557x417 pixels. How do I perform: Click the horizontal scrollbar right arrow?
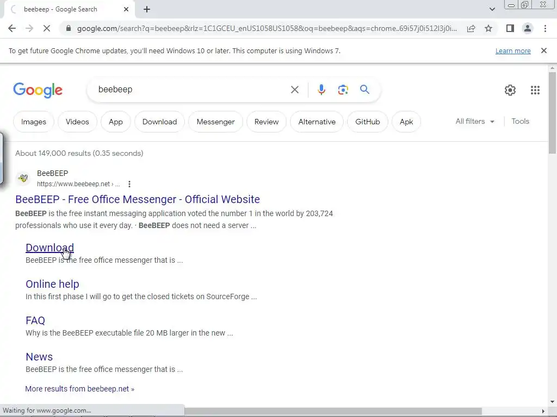(x=543, y=411)
